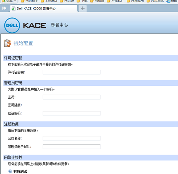Click the 管理员密码 section header

pos(91,83)
